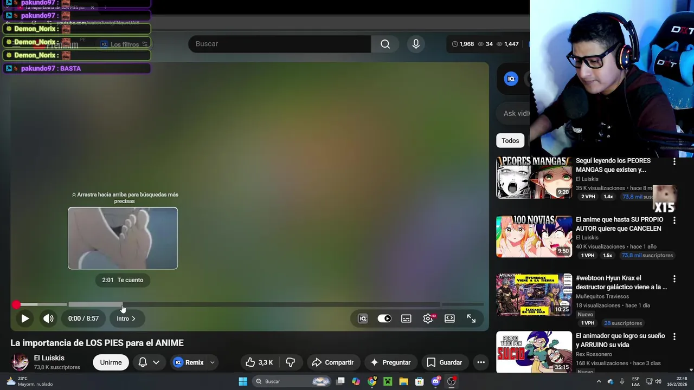
Task: Mute the video using the speaker icon
Action: [48, 318]
